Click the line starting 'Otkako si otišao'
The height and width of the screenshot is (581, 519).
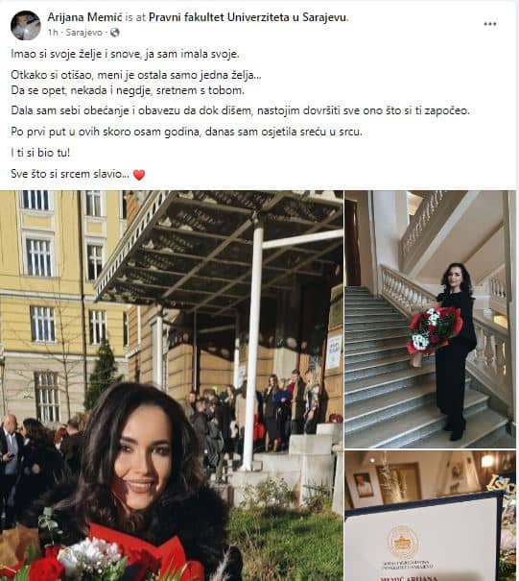click(x=136, y=75)
